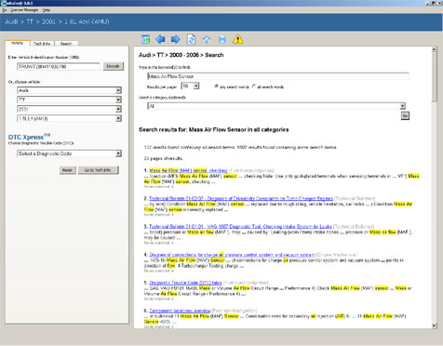Switch to the Tech Info tab
Image resolution: width=443 pixels, height=346 pixels.
pyautogui.click(x=42, y=44)
